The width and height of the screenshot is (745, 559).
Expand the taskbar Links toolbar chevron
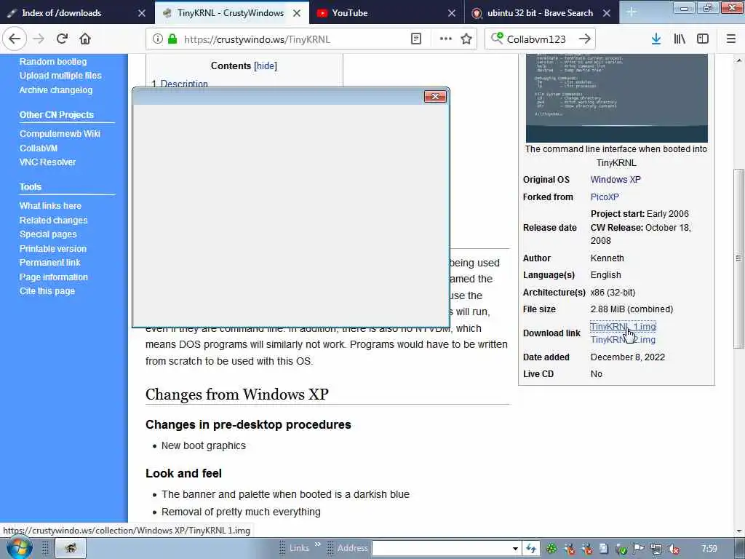pyautogui.click(x=317, y=544)
